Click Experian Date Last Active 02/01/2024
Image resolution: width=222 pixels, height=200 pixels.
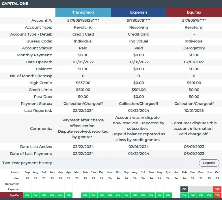(139, 147)
